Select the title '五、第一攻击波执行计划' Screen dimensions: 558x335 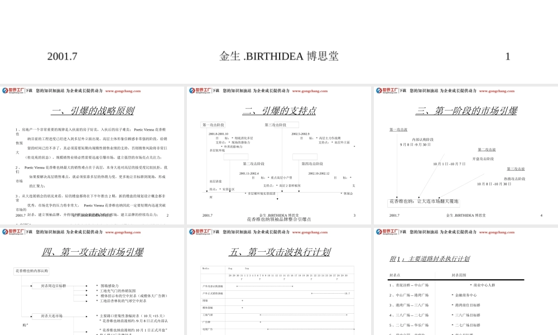(x=280, y=252)
